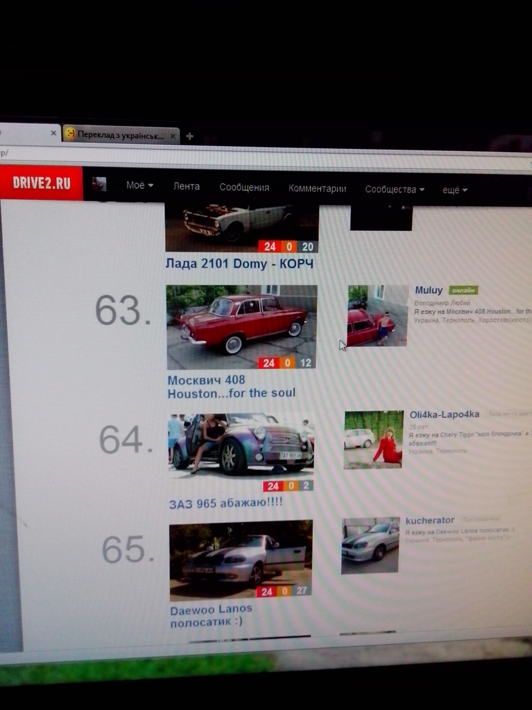Image resolution: width=532 pixels, height=710 pixels.
Task: Open the Лада 2101 Domy car photo
Action: (242, 227)
